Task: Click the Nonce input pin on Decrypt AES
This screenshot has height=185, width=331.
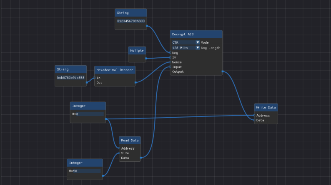Action: click(171, 62)
